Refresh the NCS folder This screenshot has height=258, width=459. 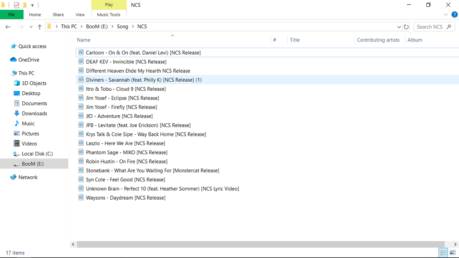406,27
